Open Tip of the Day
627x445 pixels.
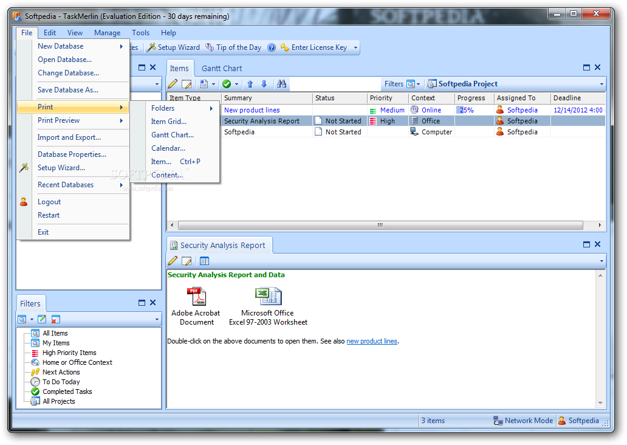(233, 47)
